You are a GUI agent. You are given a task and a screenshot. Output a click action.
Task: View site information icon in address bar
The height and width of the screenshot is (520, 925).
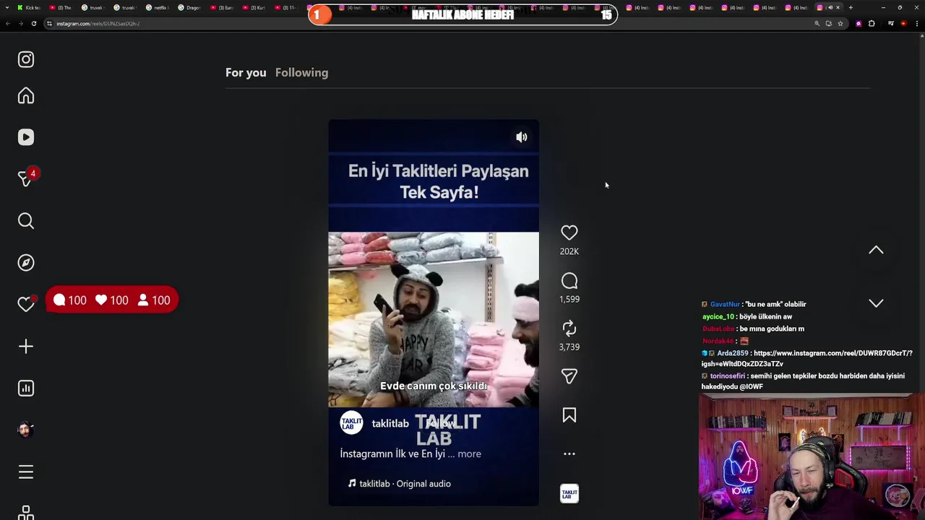(49, 24)
